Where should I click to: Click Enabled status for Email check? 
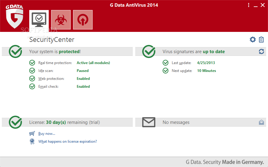[x=83, y=87]
